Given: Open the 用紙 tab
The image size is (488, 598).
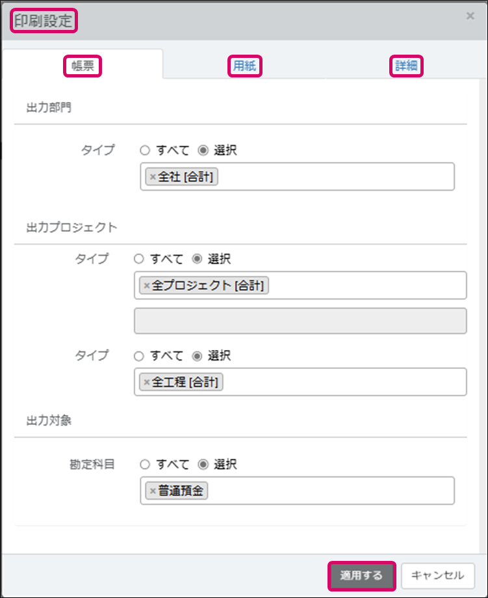Looking at the screenshot, I should coord(244,66).
